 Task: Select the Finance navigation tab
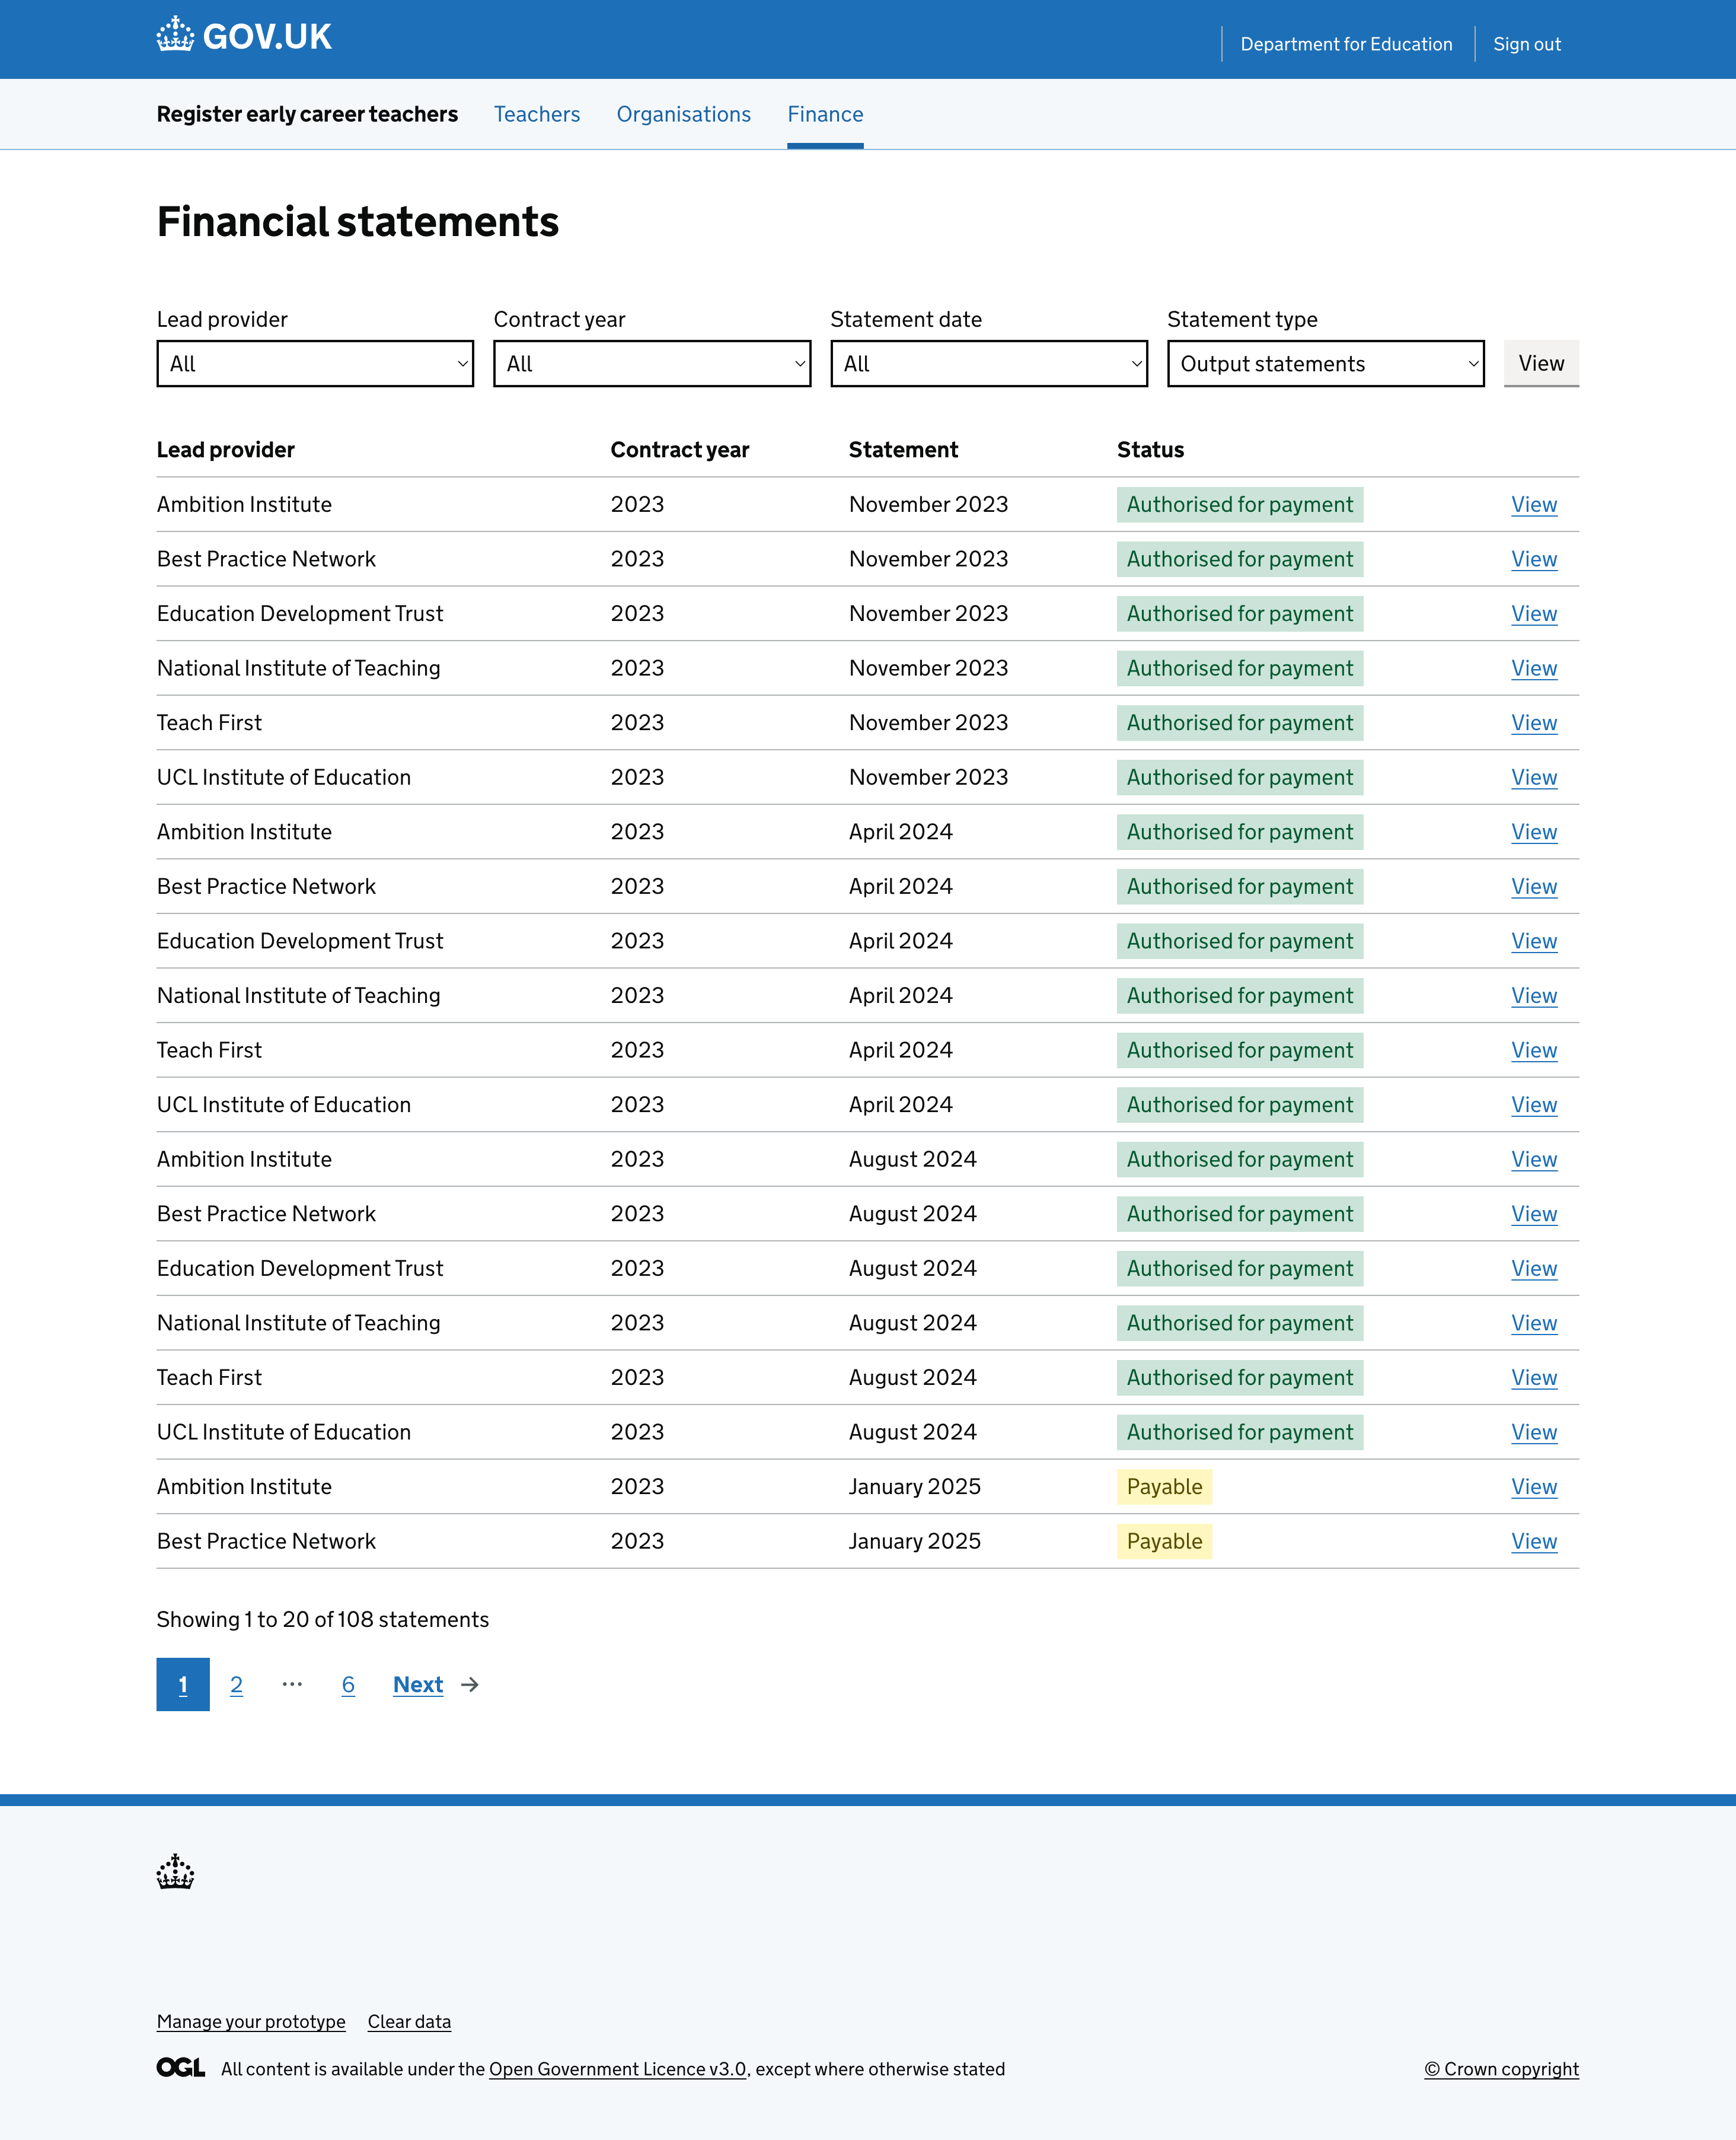[824, 114]
